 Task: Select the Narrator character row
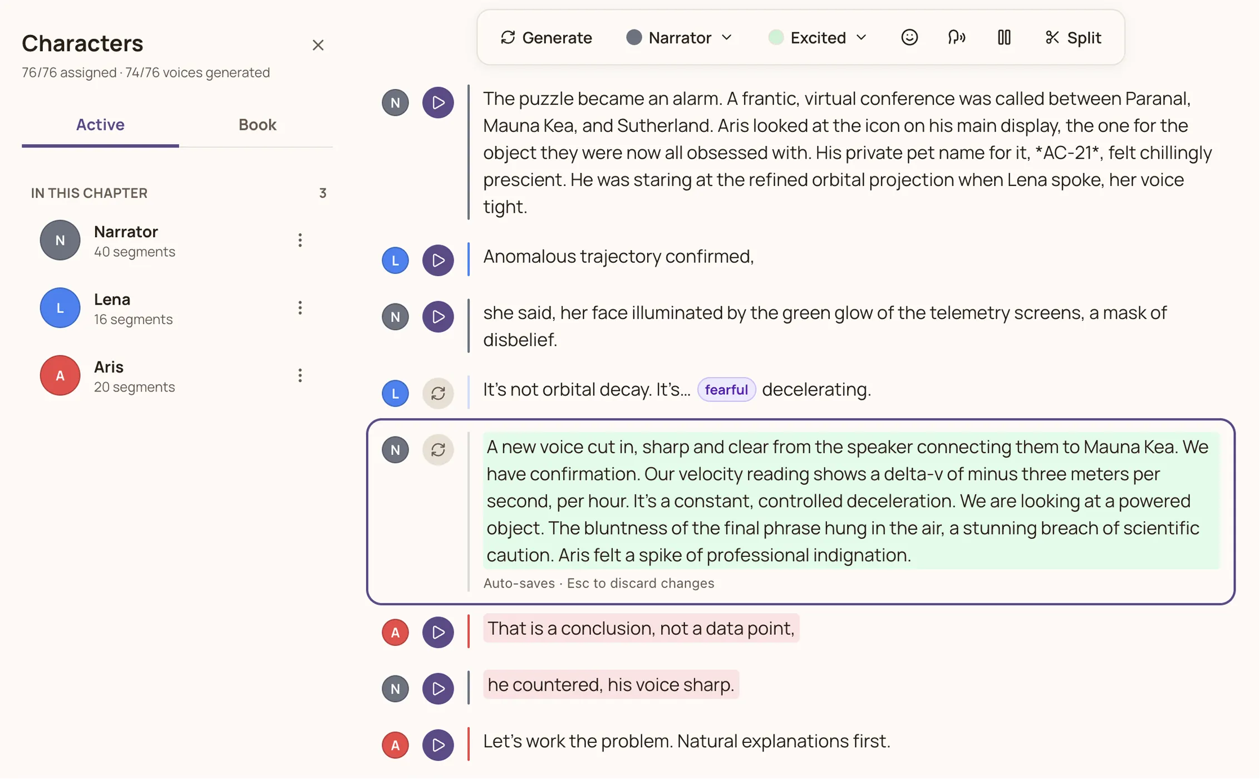click(x=177, y=240)
